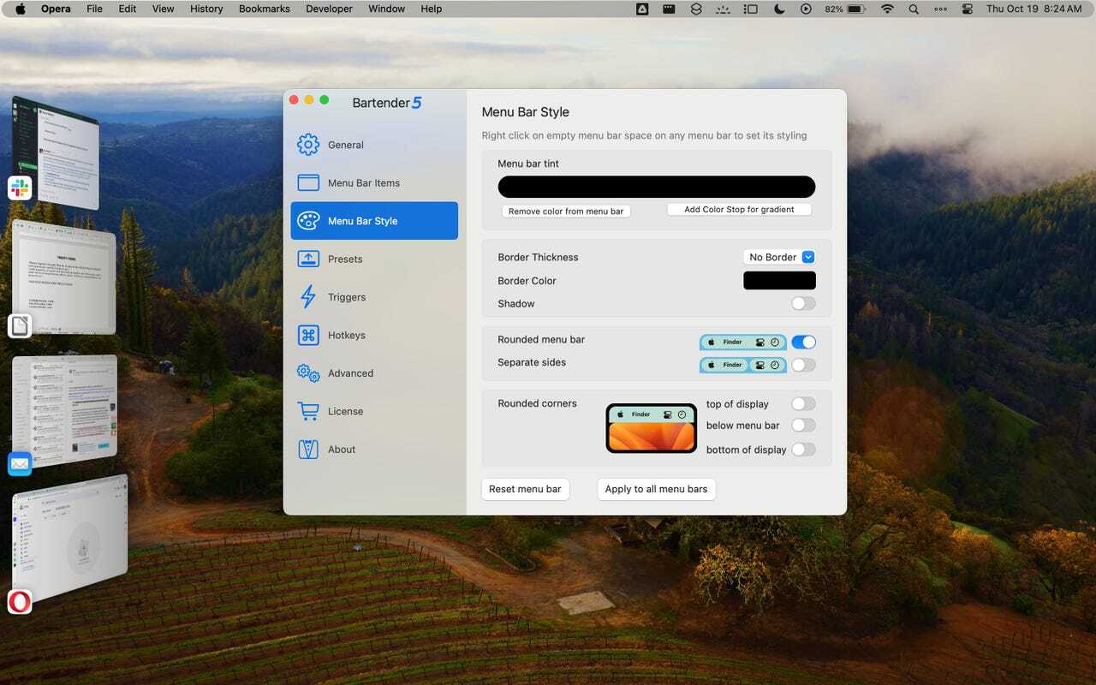The image size is (1096, 685).
Task: Click the triangle app icon in menu bar
Action: tap(642, 9)
